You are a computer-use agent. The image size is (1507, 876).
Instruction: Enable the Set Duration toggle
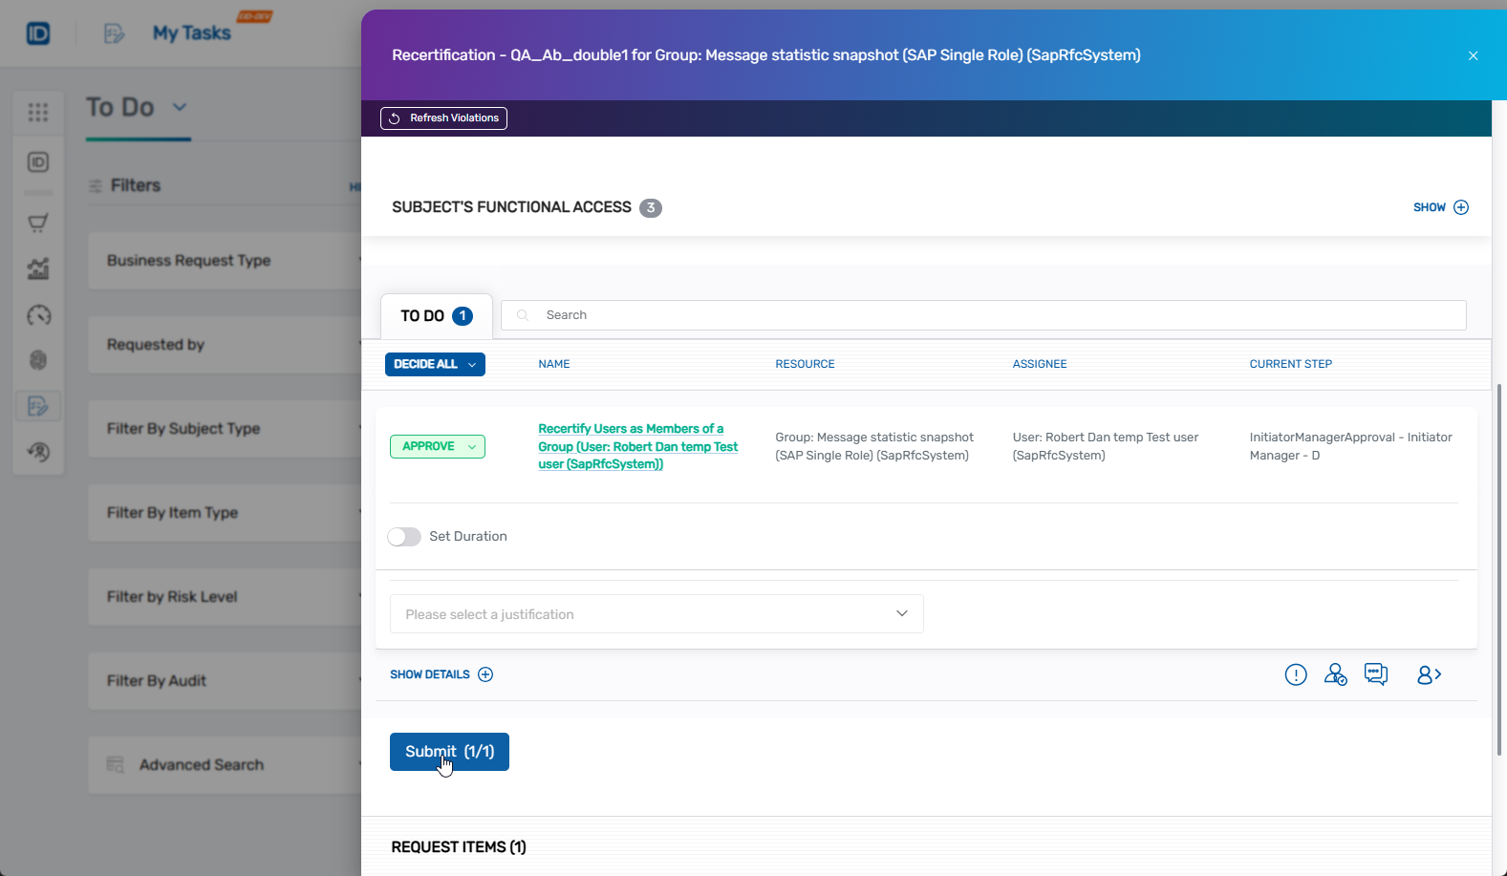coord(404,537)
